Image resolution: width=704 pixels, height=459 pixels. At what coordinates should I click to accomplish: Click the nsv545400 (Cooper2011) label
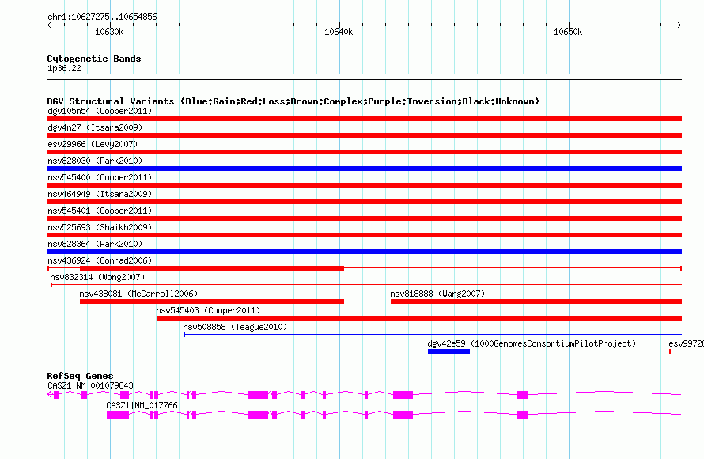coord(100,177)
